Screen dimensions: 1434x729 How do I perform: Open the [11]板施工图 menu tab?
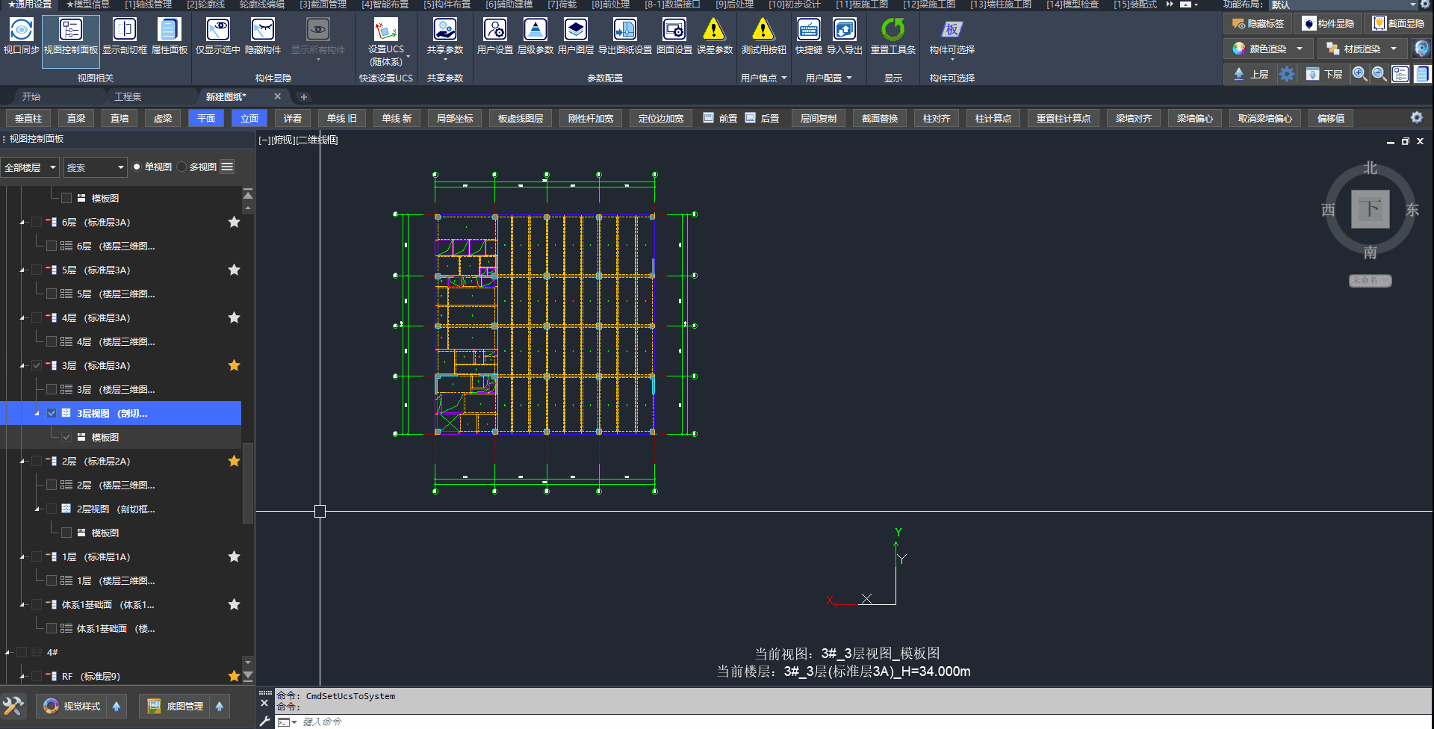[861, 5]
